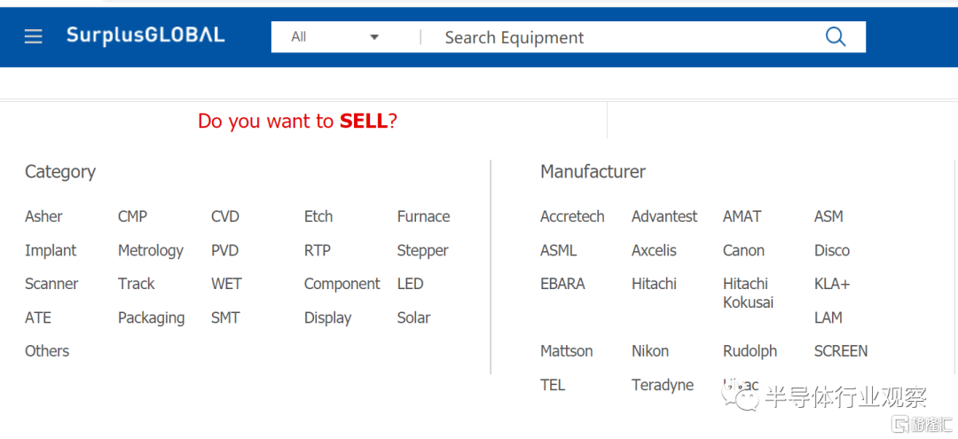Screen dimensions: 958x439
Task: Browse the CVD category
Action: (225, 216)
